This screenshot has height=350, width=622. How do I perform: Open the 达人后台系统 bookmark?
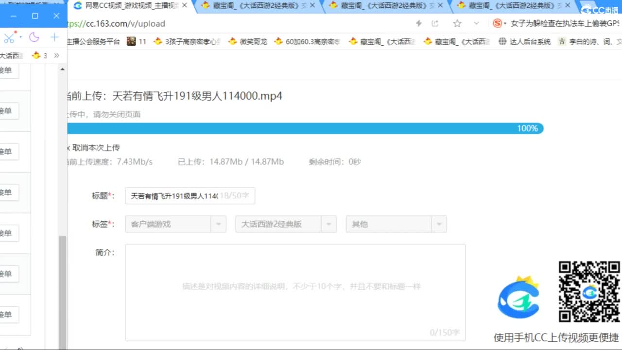point(525,42)
